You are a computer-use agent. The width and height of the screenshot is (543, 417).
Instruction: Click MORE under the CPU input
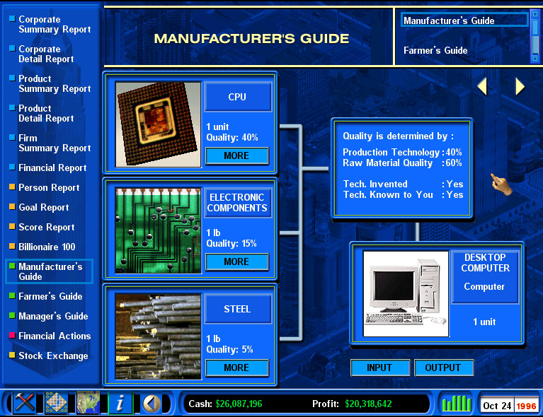click(x=236, y=155)
